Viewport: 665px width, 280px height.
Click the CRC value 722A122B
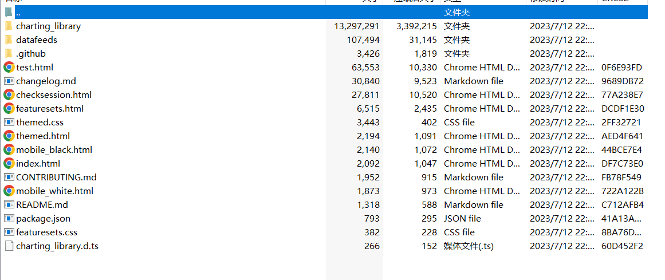(622, 191)
